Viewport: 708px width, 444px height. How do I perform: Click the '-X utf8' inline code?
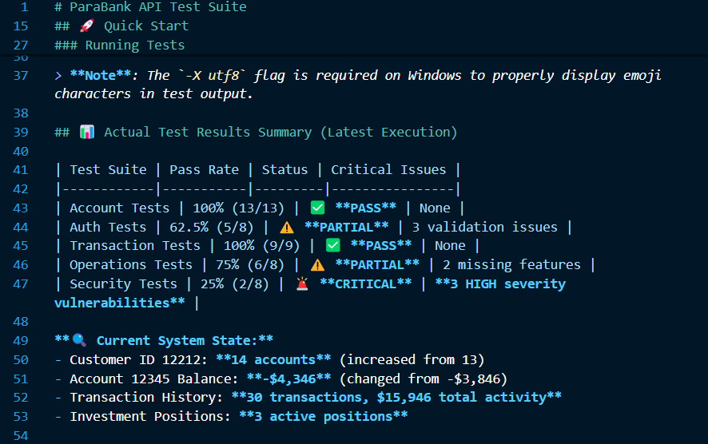coord(212,75)
